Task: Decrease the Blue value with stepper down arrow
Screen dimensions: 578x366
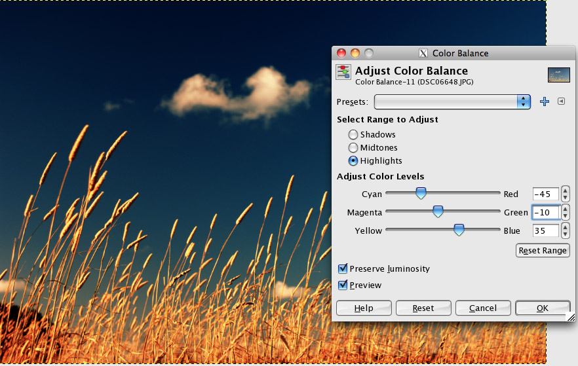Action: (x=565, y=234)
